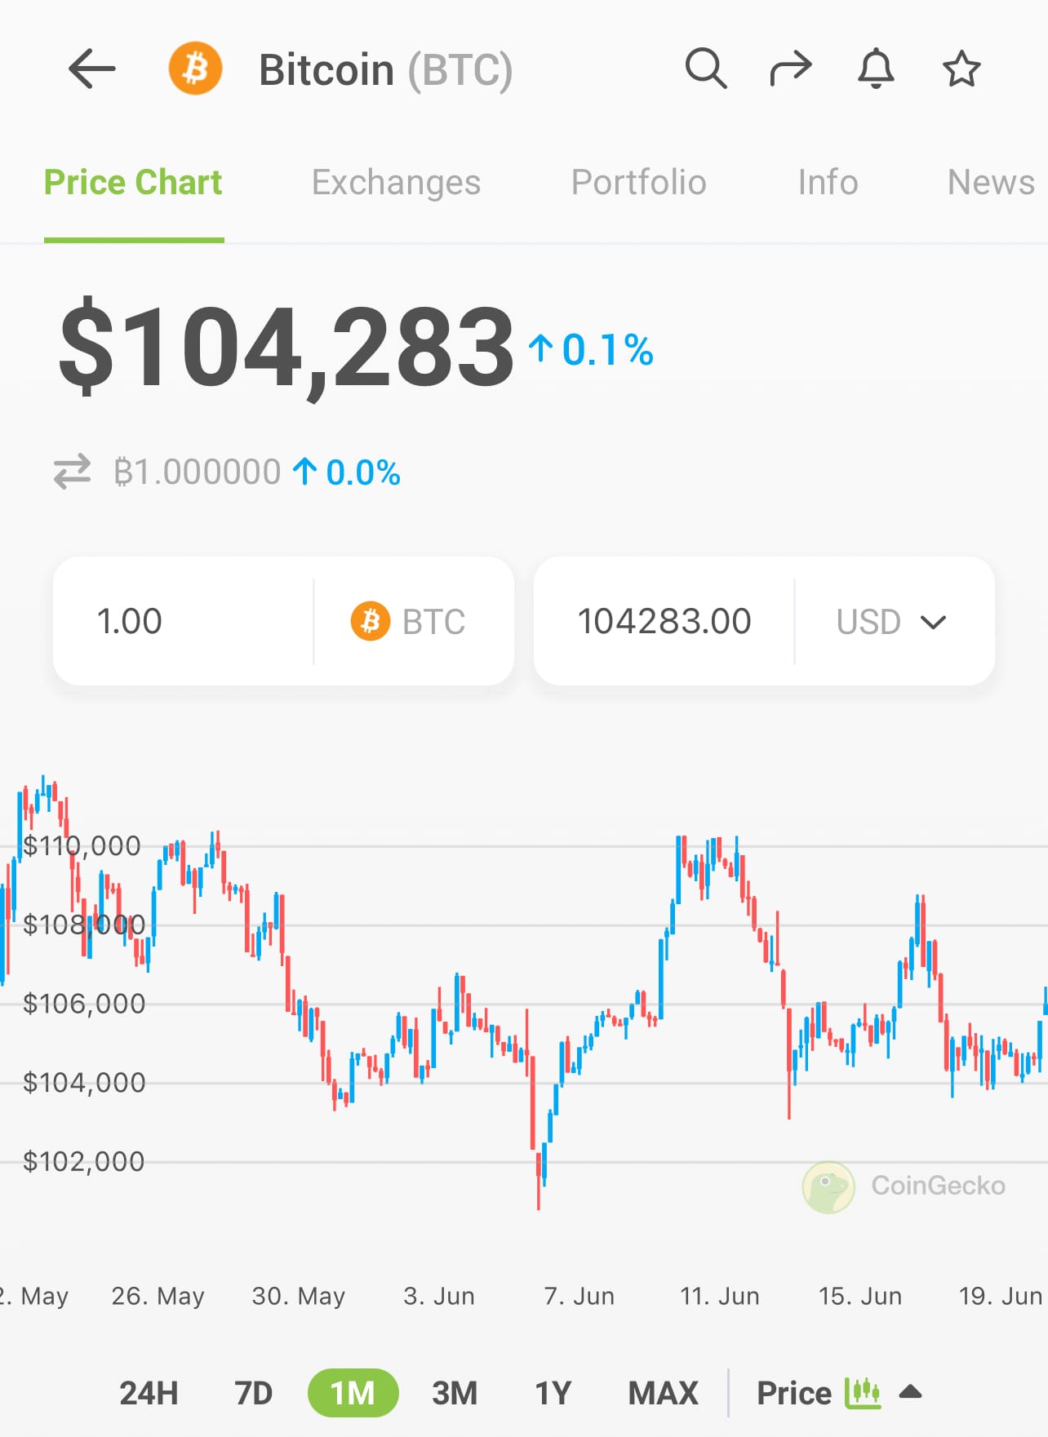
Task: Click the 104283.00 USD value field
Action: (664, 621)
